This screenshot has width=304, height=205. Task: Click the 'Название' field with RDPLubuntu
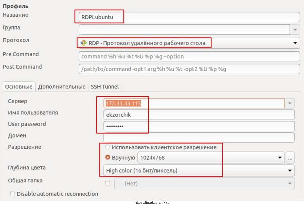click(x=189, y=17)
